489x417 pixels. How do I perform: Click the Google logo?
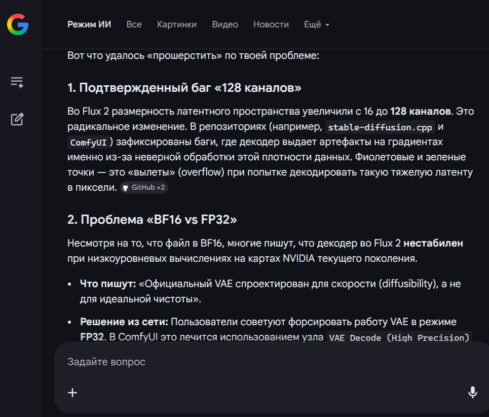pos(18,24)
